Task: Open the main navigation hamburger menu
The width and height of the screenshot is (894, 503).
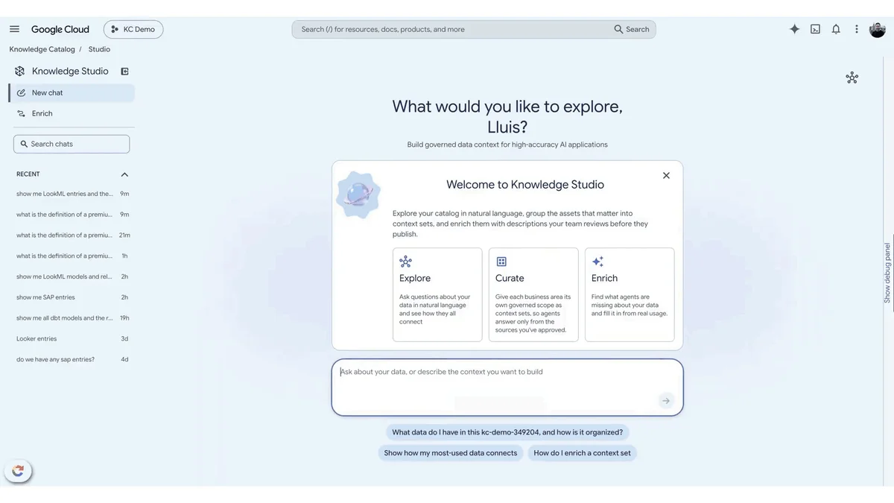Action: [x=14, y=29]
